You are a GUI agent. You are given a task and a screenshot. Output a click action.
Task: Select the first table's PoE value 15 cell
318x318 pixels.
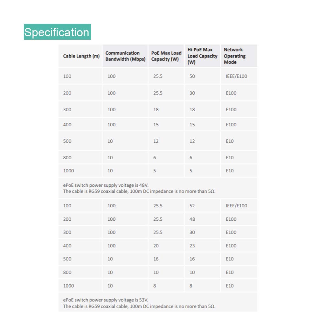click(x=166, y=125)
